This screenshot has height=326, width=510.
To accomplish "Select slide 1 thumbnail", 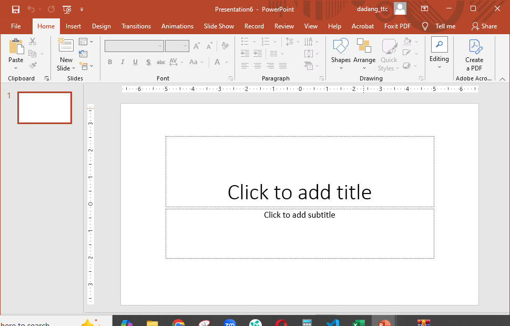I will click(44, 107).
